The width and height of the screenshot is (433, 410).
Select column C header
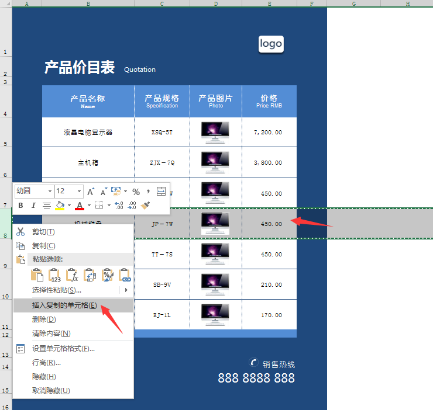click(x=162, y=4)
